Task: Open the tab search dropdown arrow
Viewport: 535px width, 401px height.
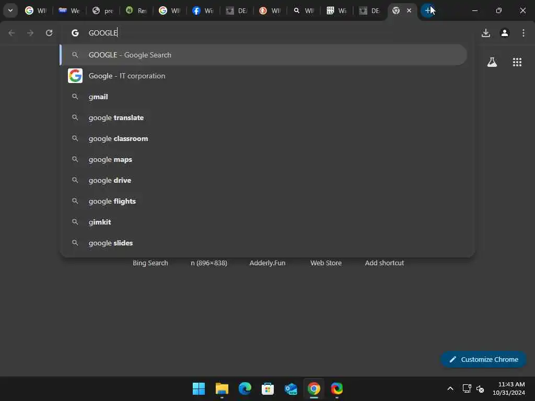Action: [10, 10]
